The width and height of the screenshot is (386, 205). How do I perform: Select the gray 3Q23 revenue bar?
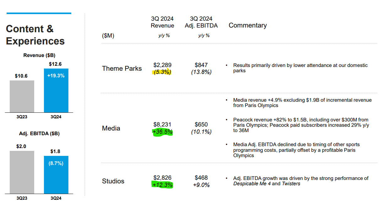22,96
